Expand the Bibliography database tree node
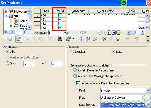 point(6,12)
